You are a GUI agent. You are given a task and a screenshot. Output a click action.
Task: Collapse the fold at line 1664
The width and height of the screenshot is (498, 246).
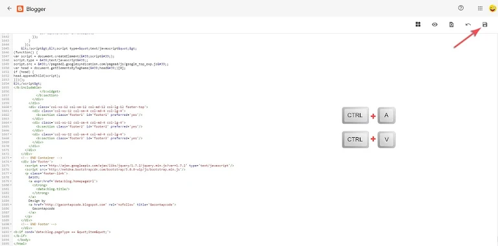[x=12, y=122]
